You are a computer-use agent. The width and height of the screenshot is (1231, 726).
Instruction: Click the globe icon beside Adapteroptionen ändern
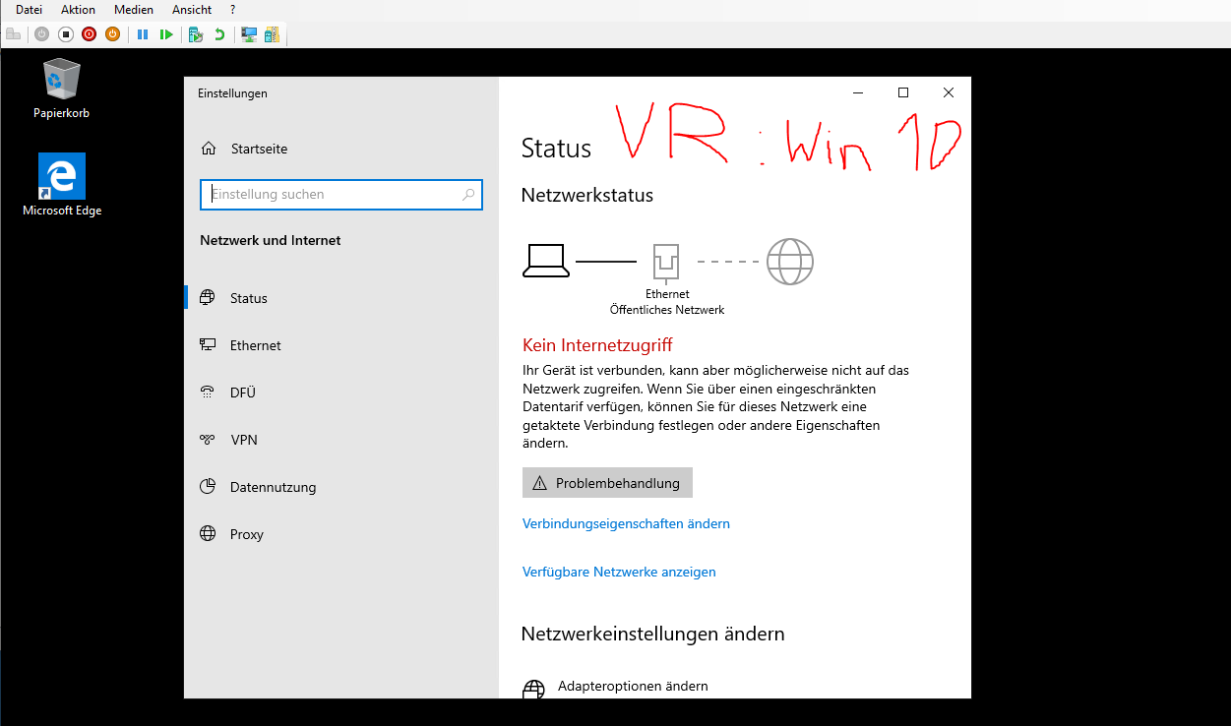tap(533, 690)
